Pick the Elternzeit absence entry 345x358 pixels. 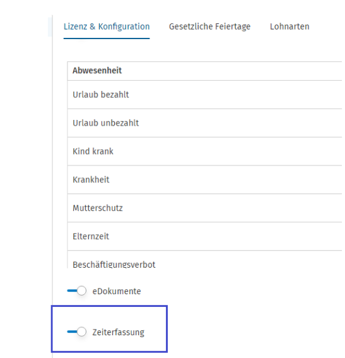pos(204,236)
